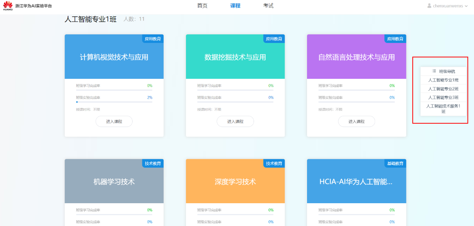Click the 应用教育 tag on 计算机视觉技术与应用
Screen dimensions: 474x226
153,39
